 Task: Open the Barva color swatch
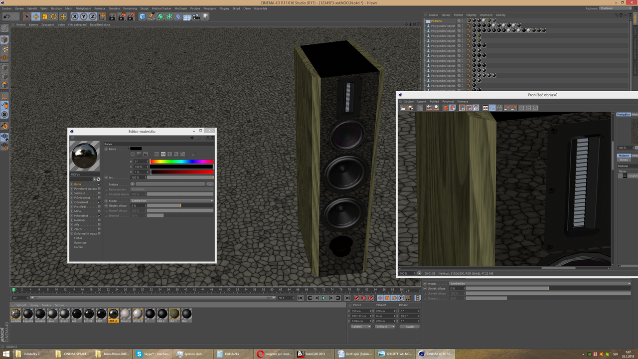point(136,149)
